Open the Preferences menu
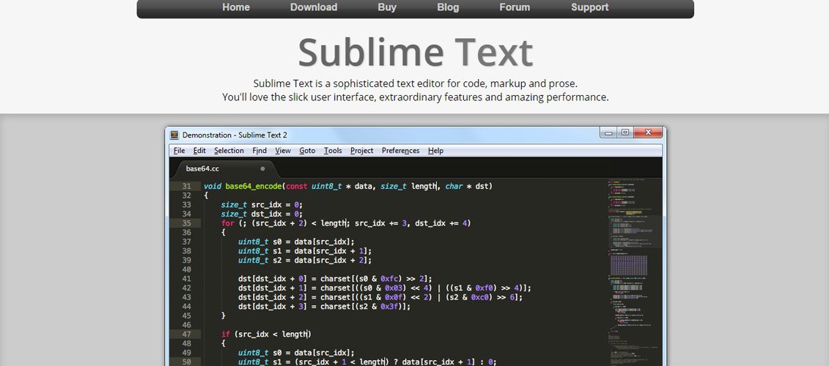Image resolution: width=829 pixels, height=366 pixels. (401, 151)
